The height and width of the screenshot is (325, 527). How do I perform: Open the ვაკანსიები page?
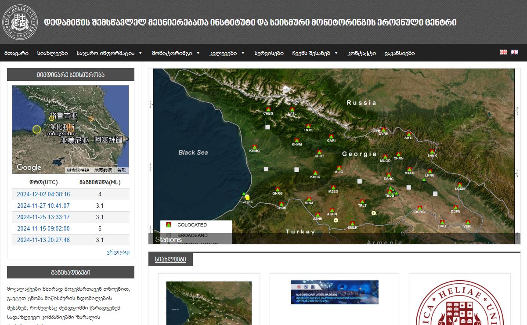click(x=400, y=53)
